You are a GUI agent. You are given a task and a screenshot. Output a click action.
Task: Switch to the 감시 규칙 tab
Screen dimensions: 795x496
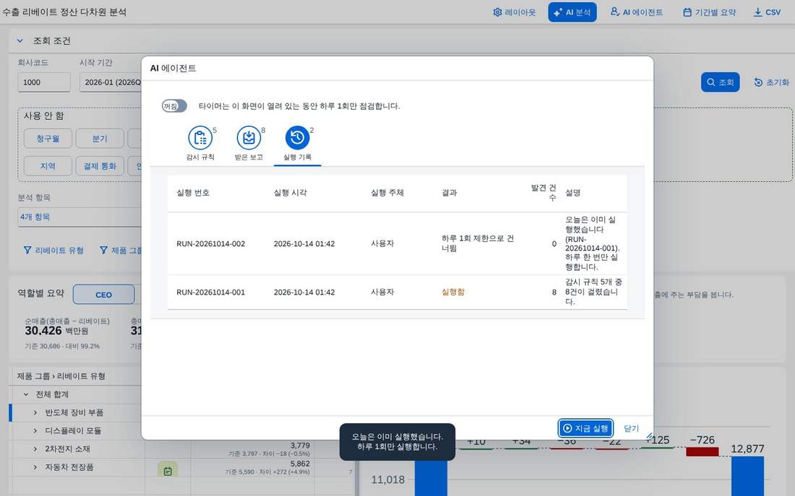point(200,144)
